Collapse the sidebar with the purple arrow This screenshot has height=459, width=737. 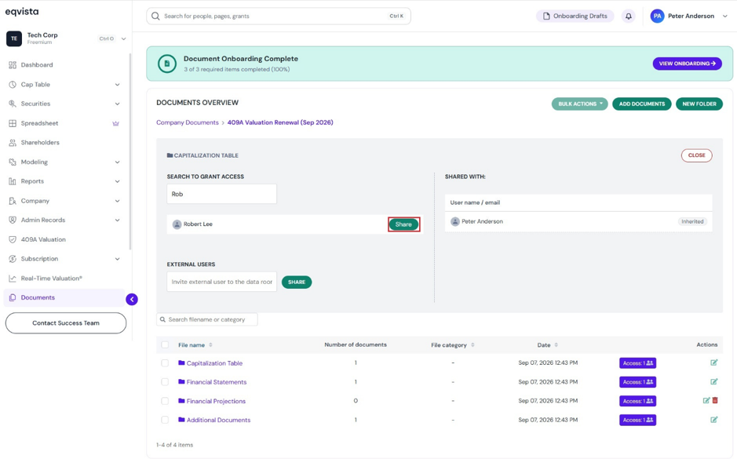pos(132,299)
